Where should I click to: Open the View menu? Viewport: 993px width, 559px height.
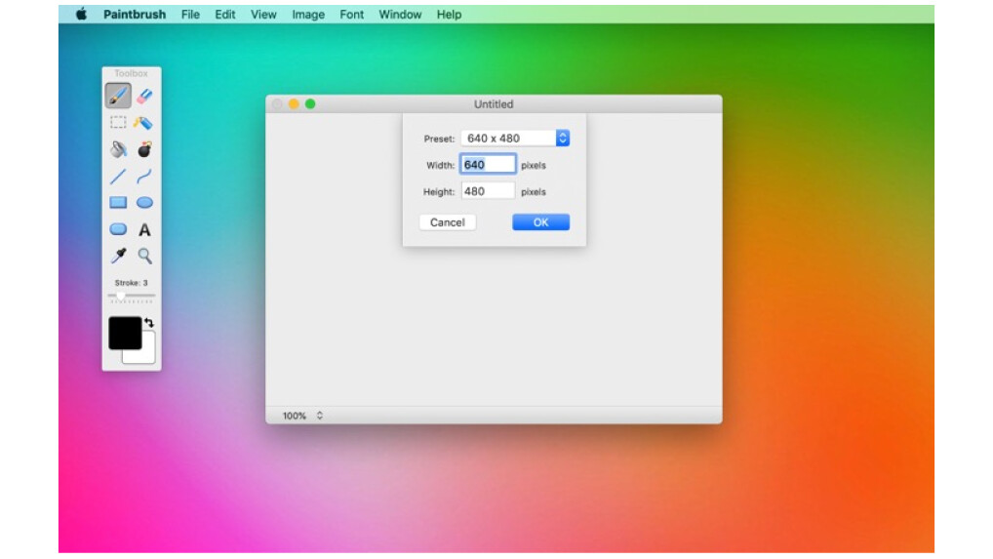coord(263,14)
